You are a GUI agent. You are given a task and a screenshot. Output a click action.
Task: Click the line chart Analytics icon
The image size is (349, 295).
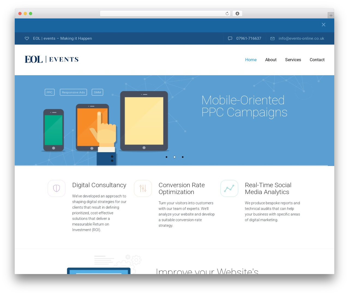click(229, 188)
